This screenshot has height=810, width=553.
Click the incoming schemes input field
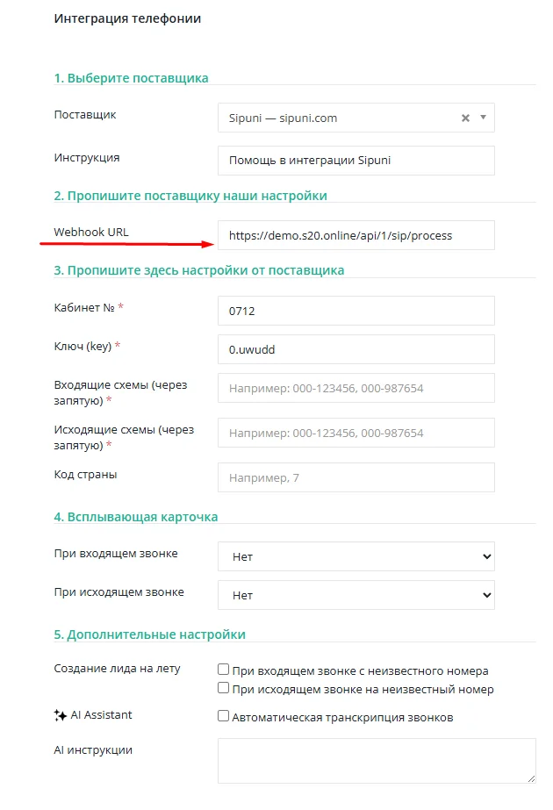pos(356,388)
